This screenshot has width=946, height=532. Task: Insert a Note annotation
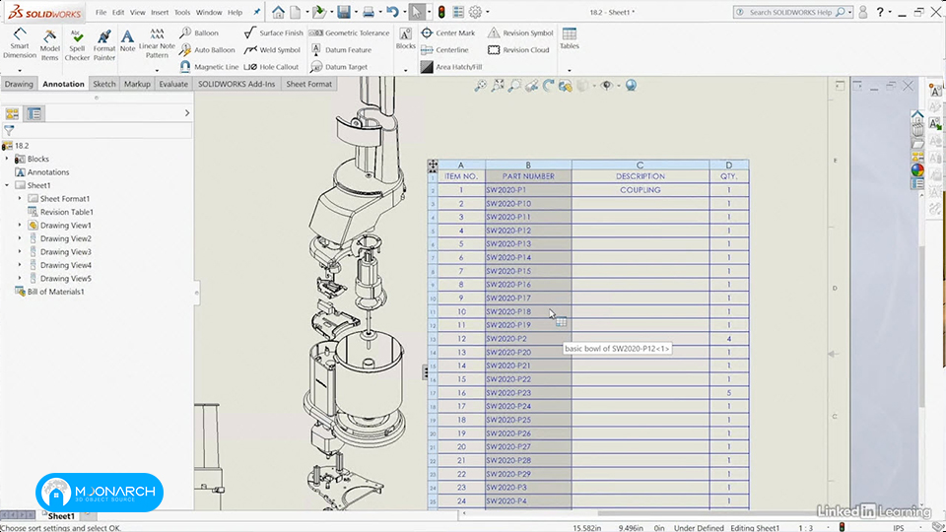(127, 41)
